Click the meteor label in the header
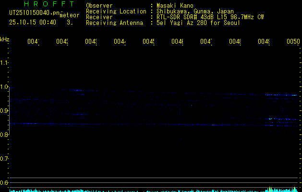Image resolution: width=302 pixels, height=192 pixels. (70, 15)
